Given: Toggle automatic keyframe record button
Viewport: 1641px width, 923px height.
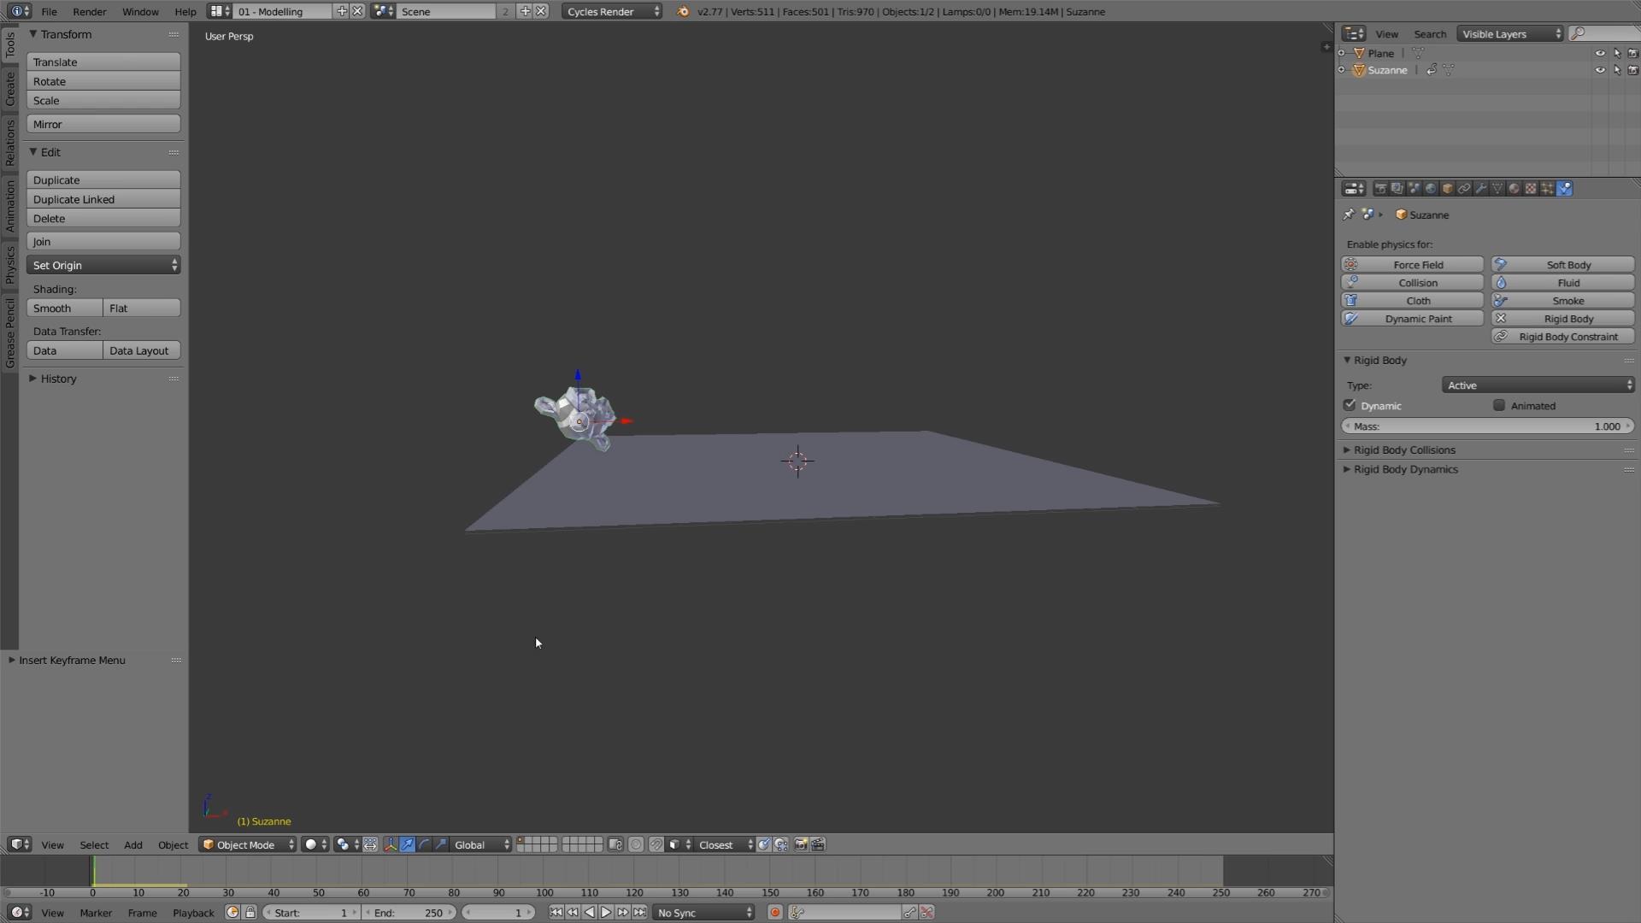Looking at the screenshot, I should point(775,913).
